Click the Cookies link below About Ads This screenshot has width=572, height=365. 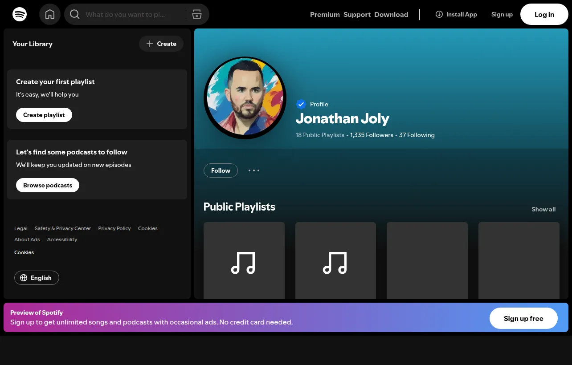coord(24,252)
